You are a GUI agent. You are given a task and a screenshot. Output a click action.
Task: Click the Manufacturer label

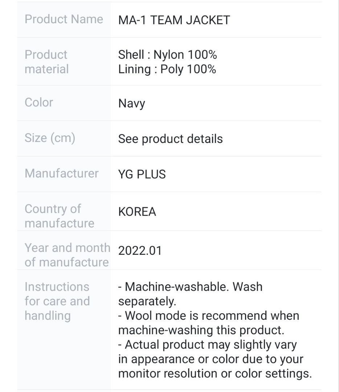61,173
